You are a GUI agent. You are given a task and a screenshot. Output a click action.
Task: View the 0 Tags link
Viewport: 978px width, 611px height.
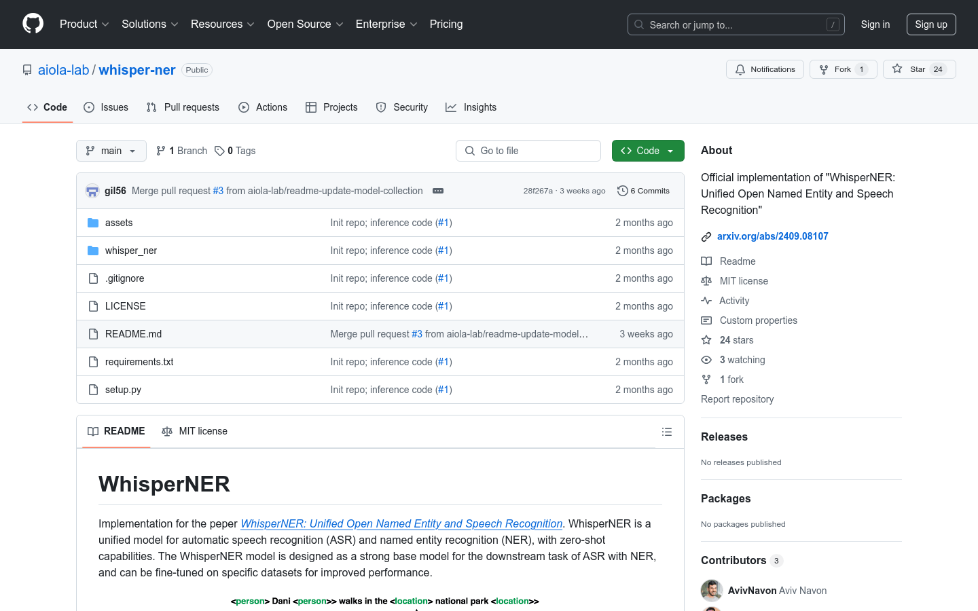click(x=235, y=151)
